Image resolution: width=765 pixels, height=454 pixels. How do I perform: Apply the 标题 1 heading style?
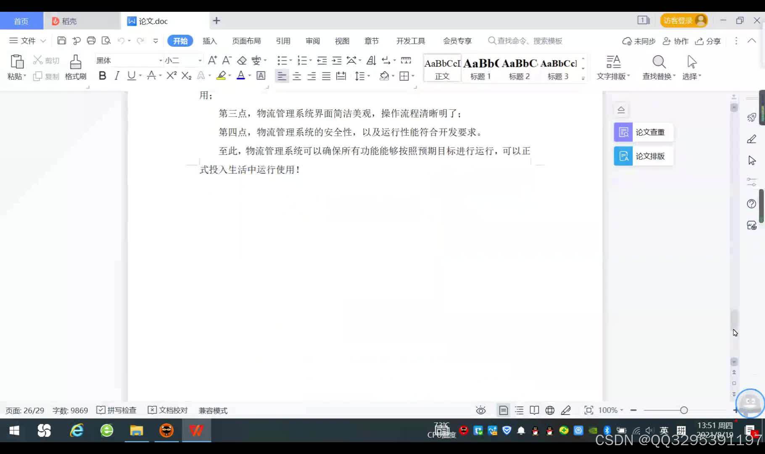tap(480, 68)
